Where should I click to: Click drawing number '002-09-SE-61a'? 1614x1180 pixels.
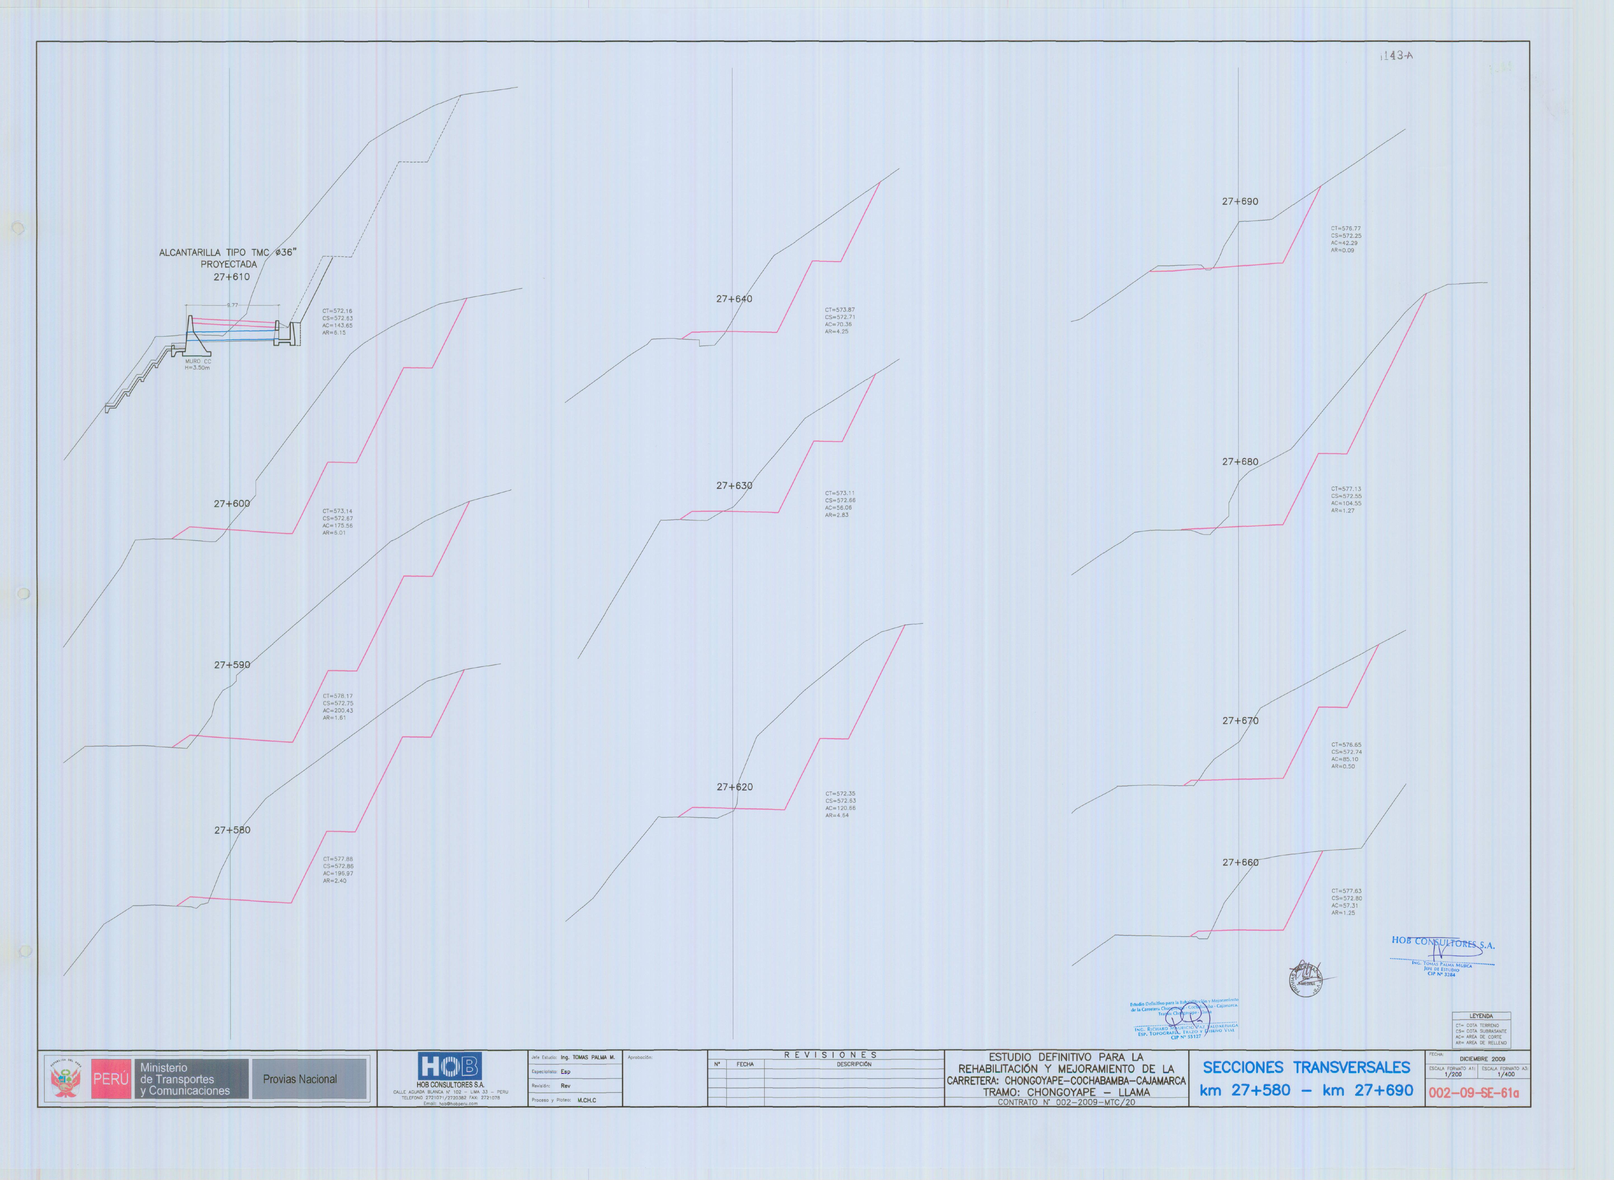point(1474,1093)
